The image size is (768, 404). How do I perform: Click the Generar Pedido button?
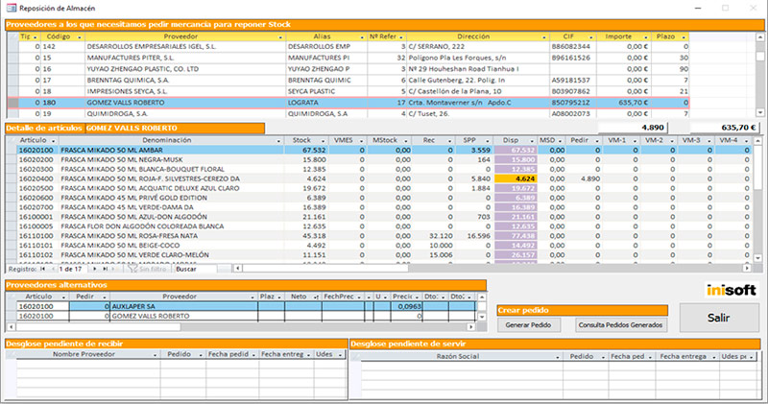pos(529,324)
